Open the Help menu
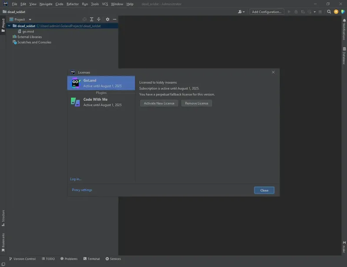 tap(130, 4)
